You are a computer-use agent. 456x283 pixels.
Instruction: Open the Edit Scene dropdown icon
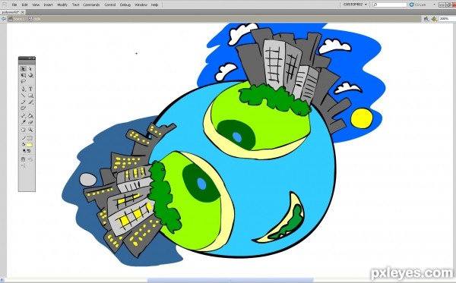(426, 18)
